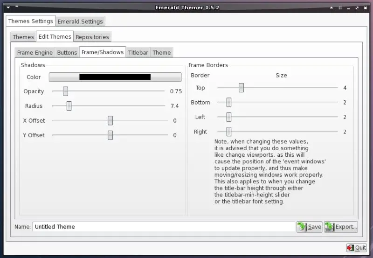Click the Right border value 2
Viewport: 373px width, 258px height.
click(345, 132)
